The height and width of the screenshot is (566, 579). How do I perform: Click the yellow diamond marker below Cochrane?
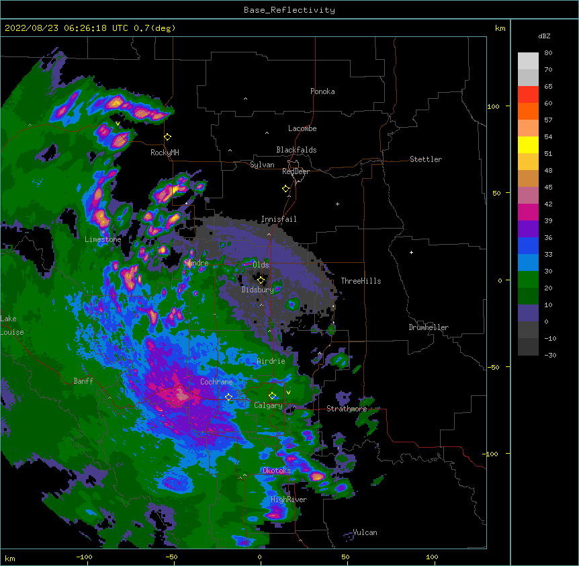coord(228,397)
